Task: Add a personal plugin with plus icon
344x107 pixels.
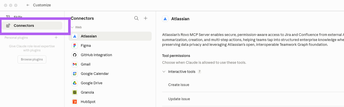Action: pos(56,38)
